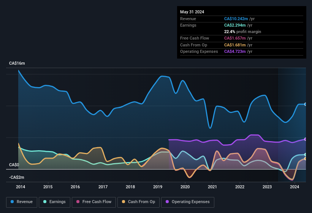Screen dimensions: 312x213
Task: Toggle the Free Cash Flow legend button
Action: (x=94, y=202)
